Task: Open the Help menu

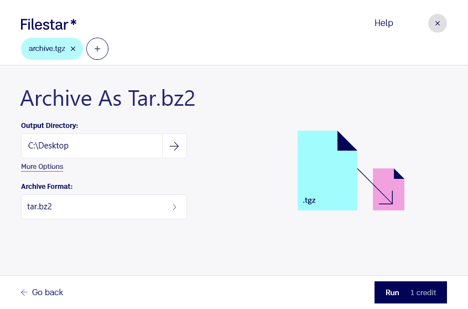Action: point(383,23)
